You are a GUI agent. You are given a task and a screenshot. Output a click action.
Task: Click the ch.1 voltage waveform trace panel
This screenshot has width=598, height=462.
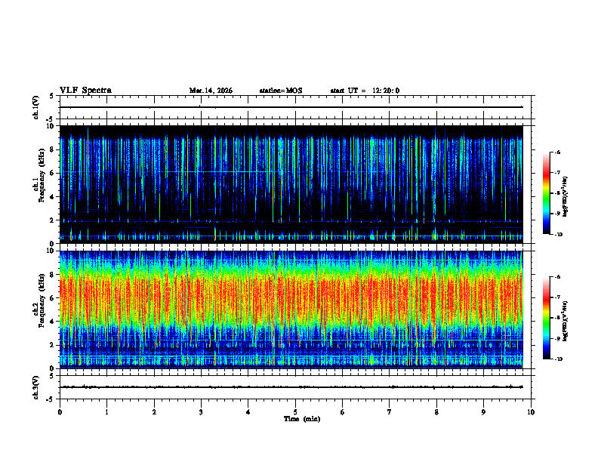[297, 107]
